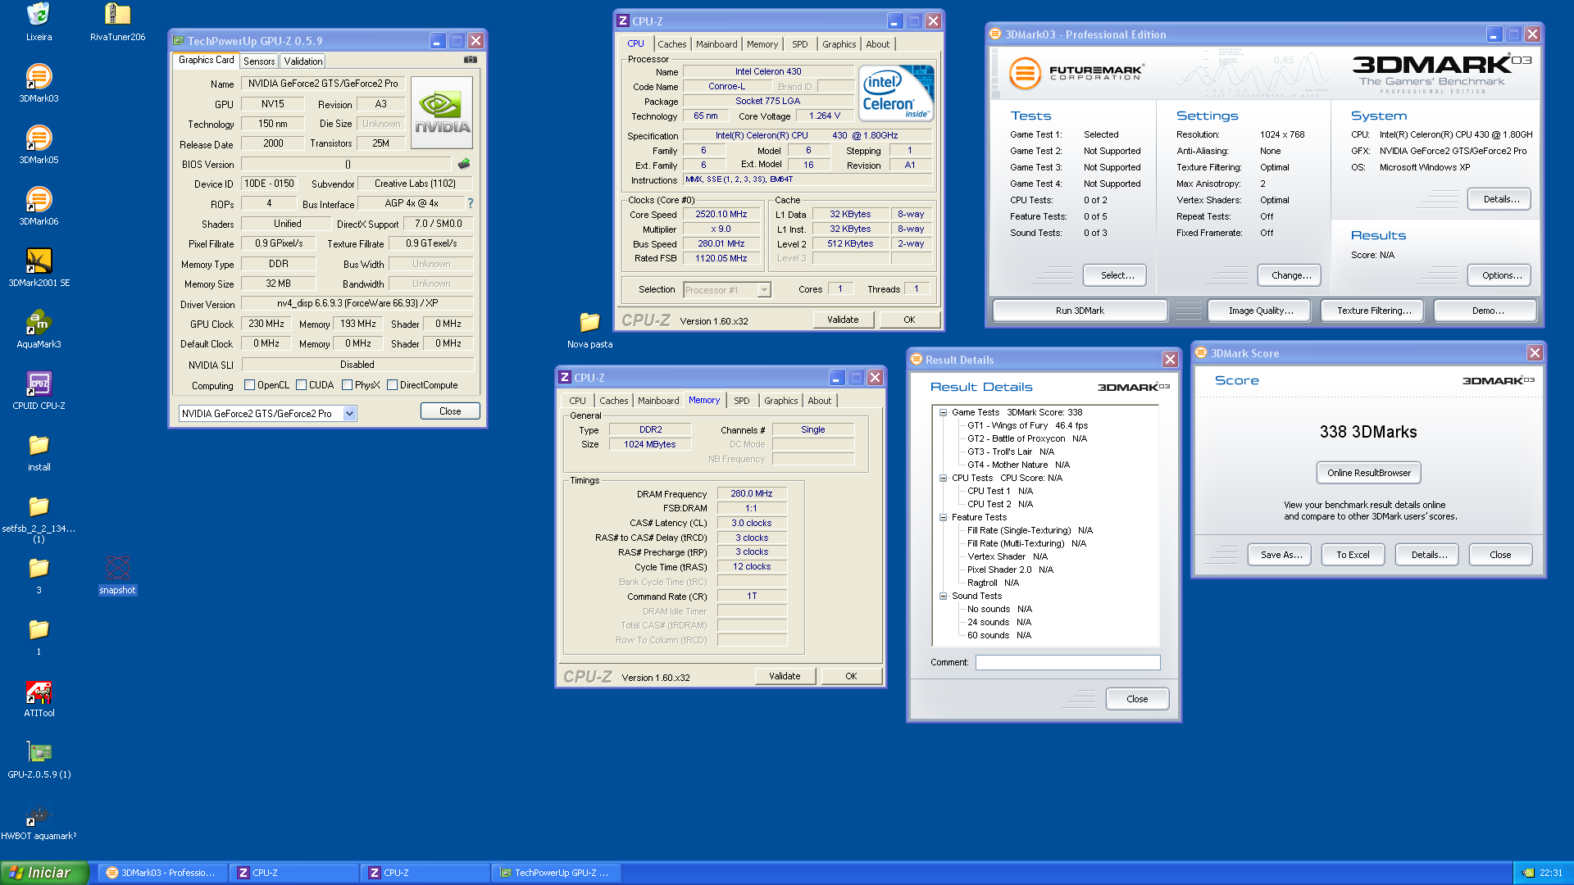Screen dimensions: 1574x885
Task: Enable the OpenCL checkbox
Action: pyautogui.click(x=249, y=385)
